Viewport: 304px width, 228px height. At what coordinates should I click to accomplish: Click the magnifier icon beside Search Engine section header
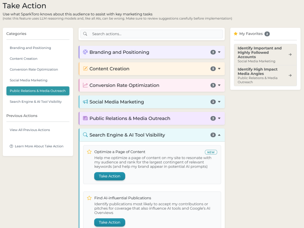click(x=85, y=135)
